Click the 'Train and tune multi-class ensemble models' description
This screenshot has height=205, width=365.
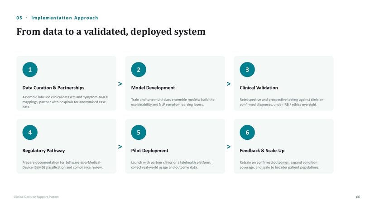tap(173, 102)
